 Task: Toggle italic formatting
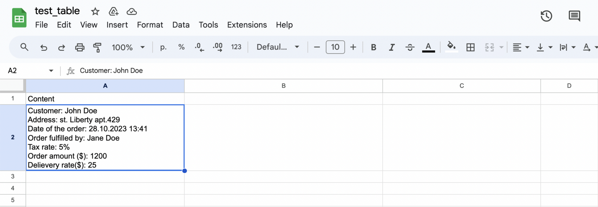[391, 47]
